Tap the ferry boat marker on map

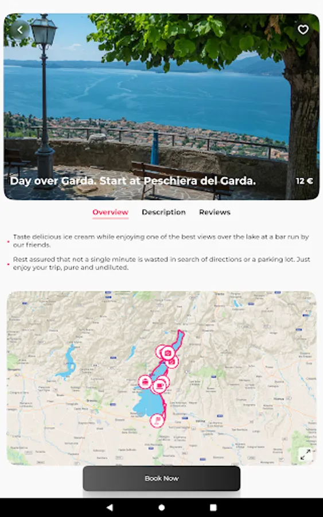145,382
